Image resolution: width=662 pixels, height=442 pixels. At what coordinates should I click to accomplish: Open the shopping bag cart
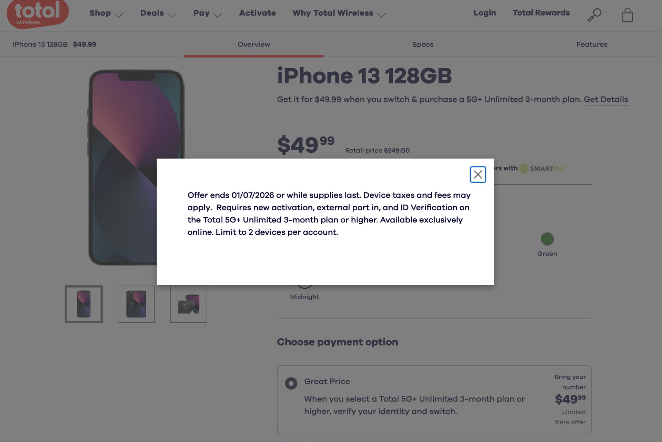click(627, 15)
